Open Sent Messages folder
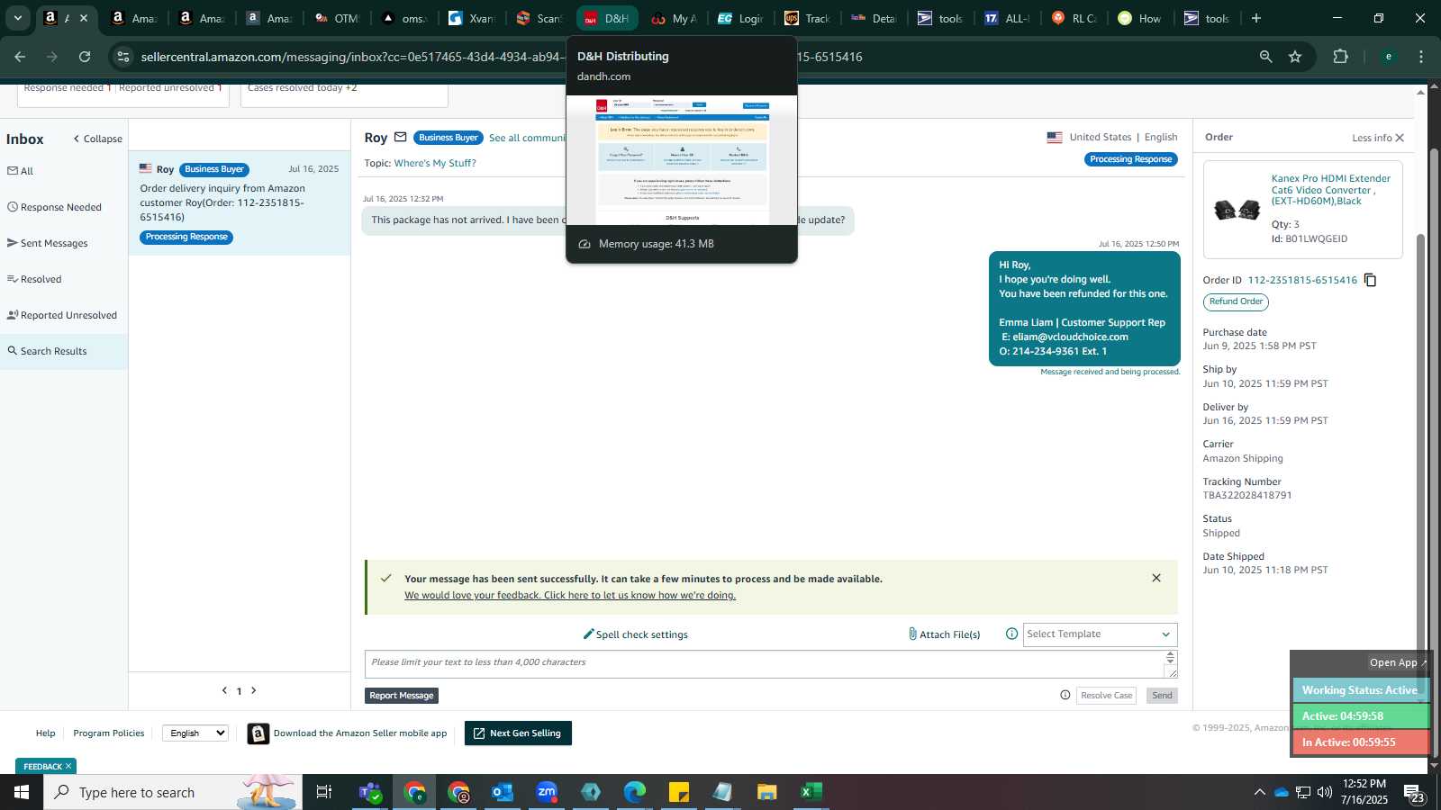The height and width of the screenshot is (810, 1441). (48, 243)
